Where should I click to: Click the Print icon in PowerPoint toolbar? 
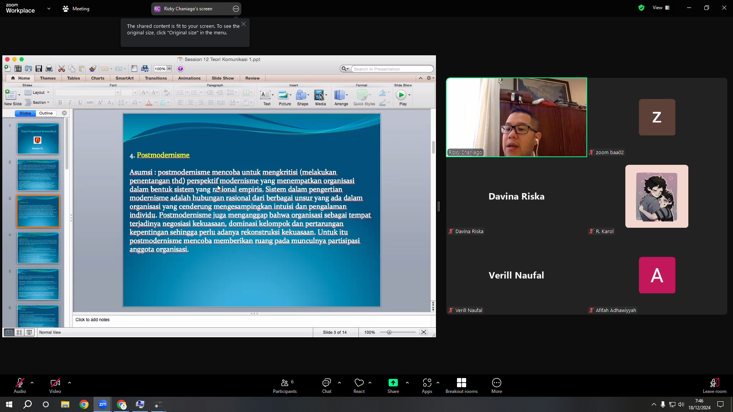[x=49, y=69]
